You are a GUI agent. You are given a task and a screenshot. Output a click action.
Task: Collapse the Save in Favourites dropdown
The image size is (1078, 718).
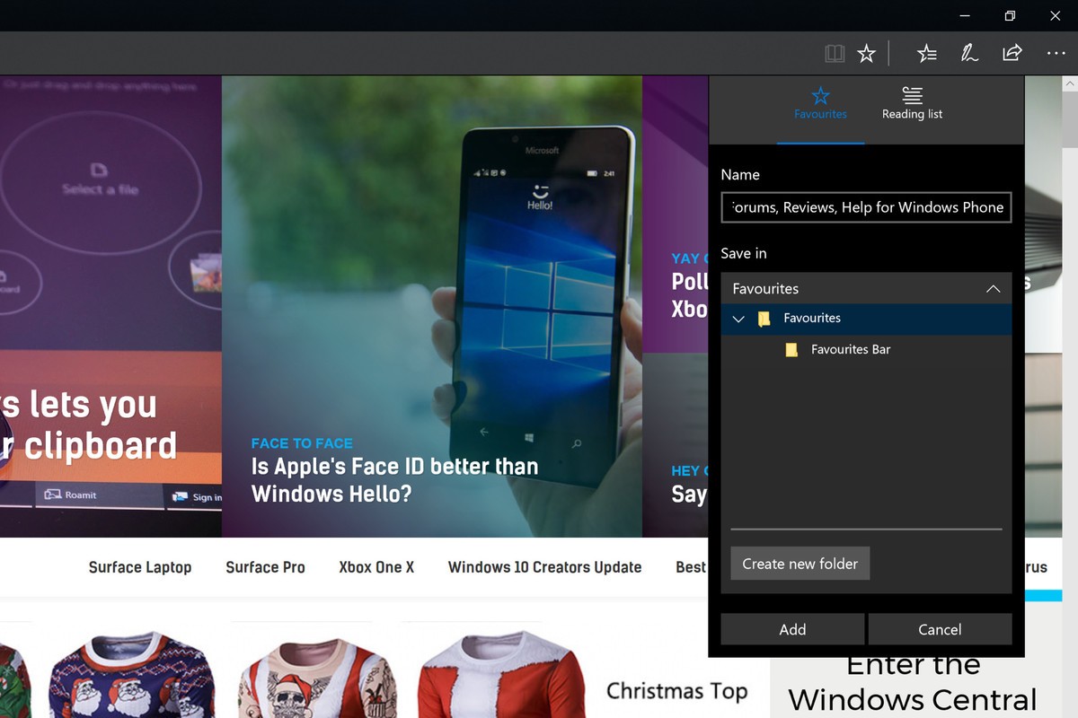pyautogui.click(x=993, y=289)
